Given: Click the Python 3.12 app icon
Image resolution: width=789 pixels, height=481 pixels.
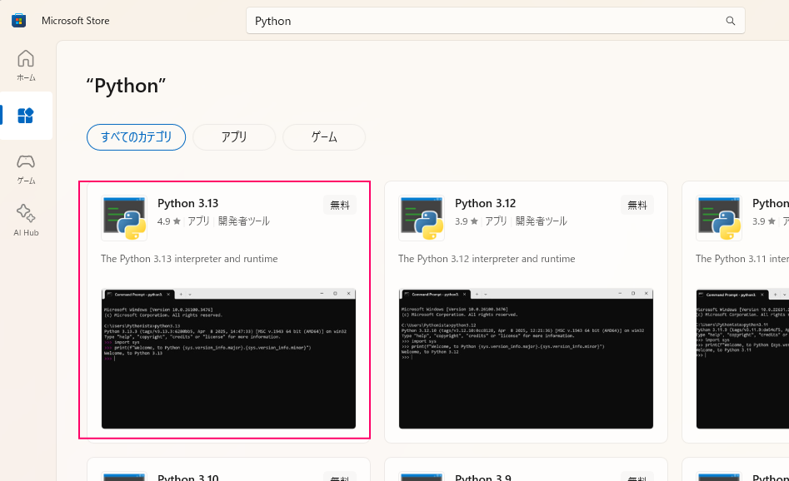Looking at the screenshot, I should 422,218.
